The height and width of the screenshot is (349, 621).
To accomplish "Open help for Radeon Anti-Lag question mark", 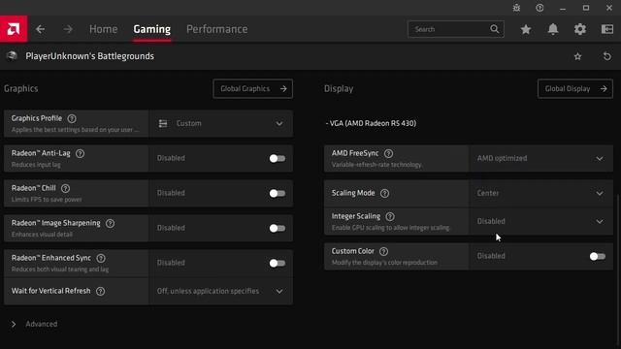I will click(80, 153).
